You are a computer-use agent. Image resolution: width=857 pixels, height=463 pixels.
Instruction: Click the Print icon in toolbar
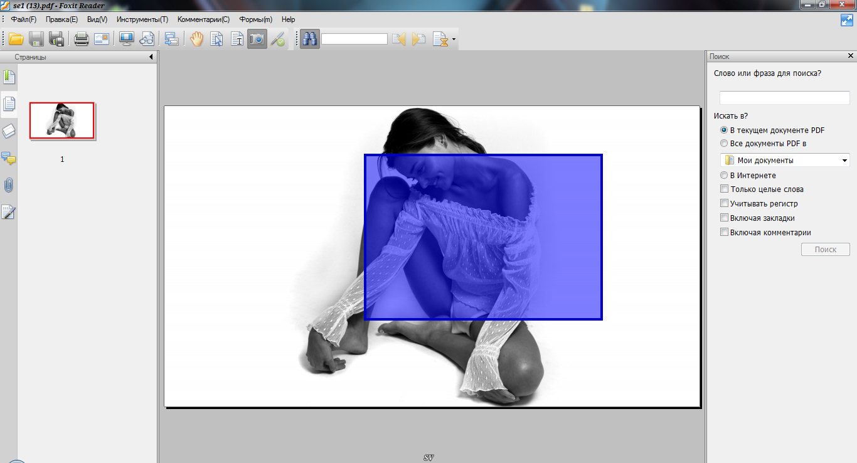point(81,40)
